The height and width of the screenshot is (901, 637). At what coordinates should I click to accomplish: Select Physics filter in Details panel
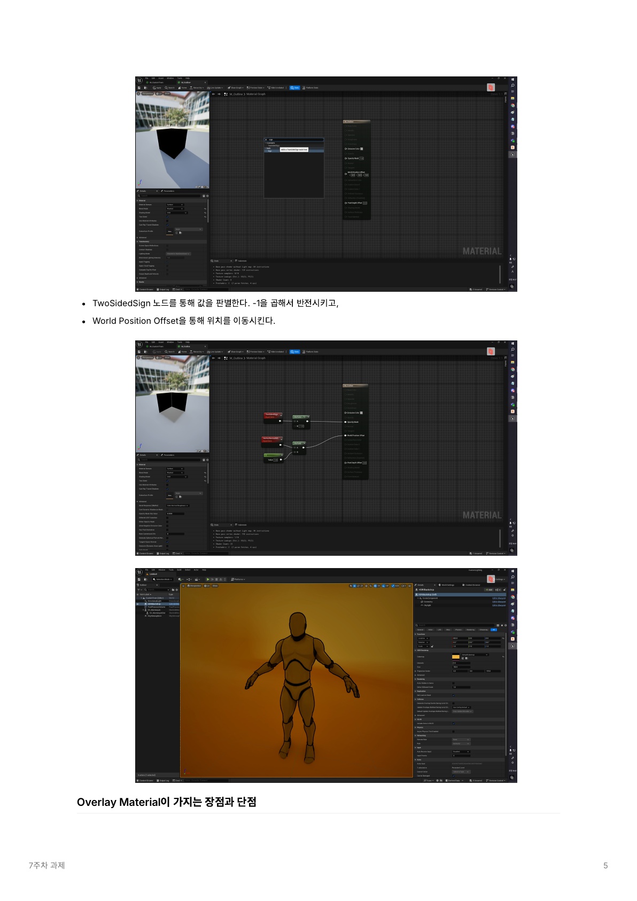point(459,630)
